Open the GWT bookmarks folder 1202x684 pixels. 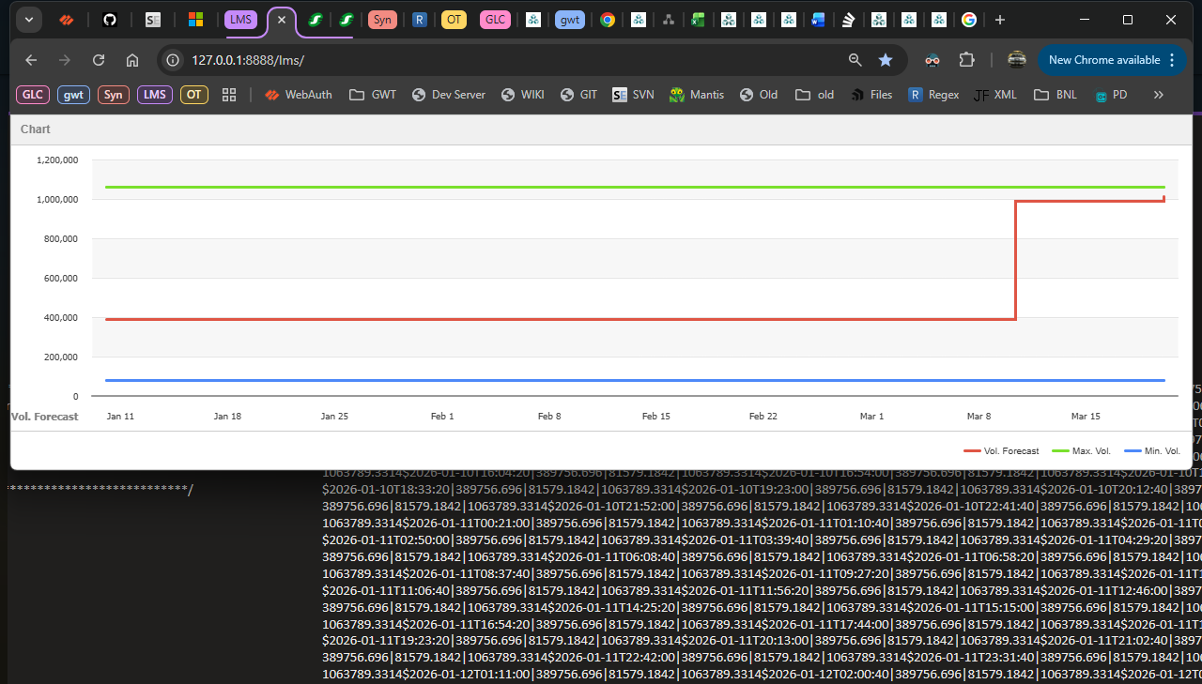(373, 95)
